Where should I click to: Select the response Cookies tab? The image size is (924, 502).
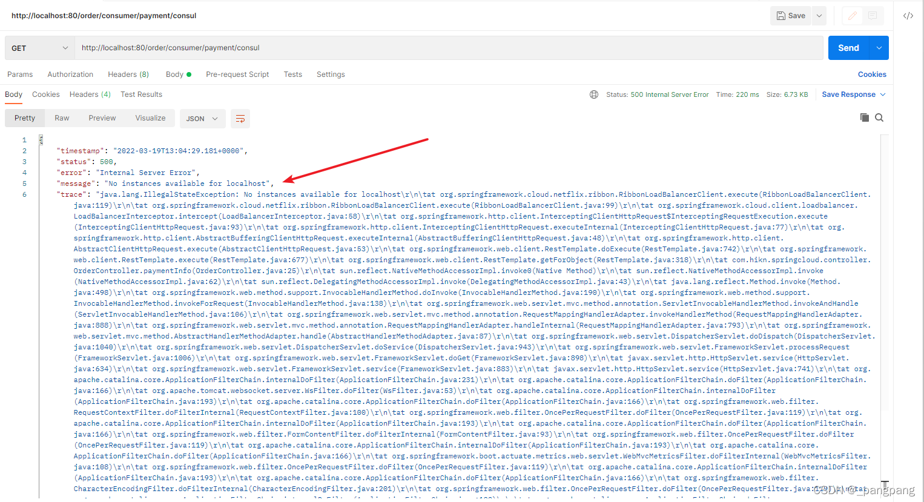pos(46,94)
